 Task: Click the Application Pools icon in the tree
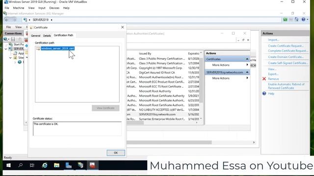pos(15,53)
